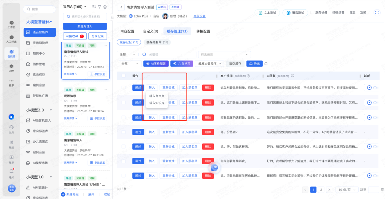Play the first row's 试听 audio

(x=369, y=88)
